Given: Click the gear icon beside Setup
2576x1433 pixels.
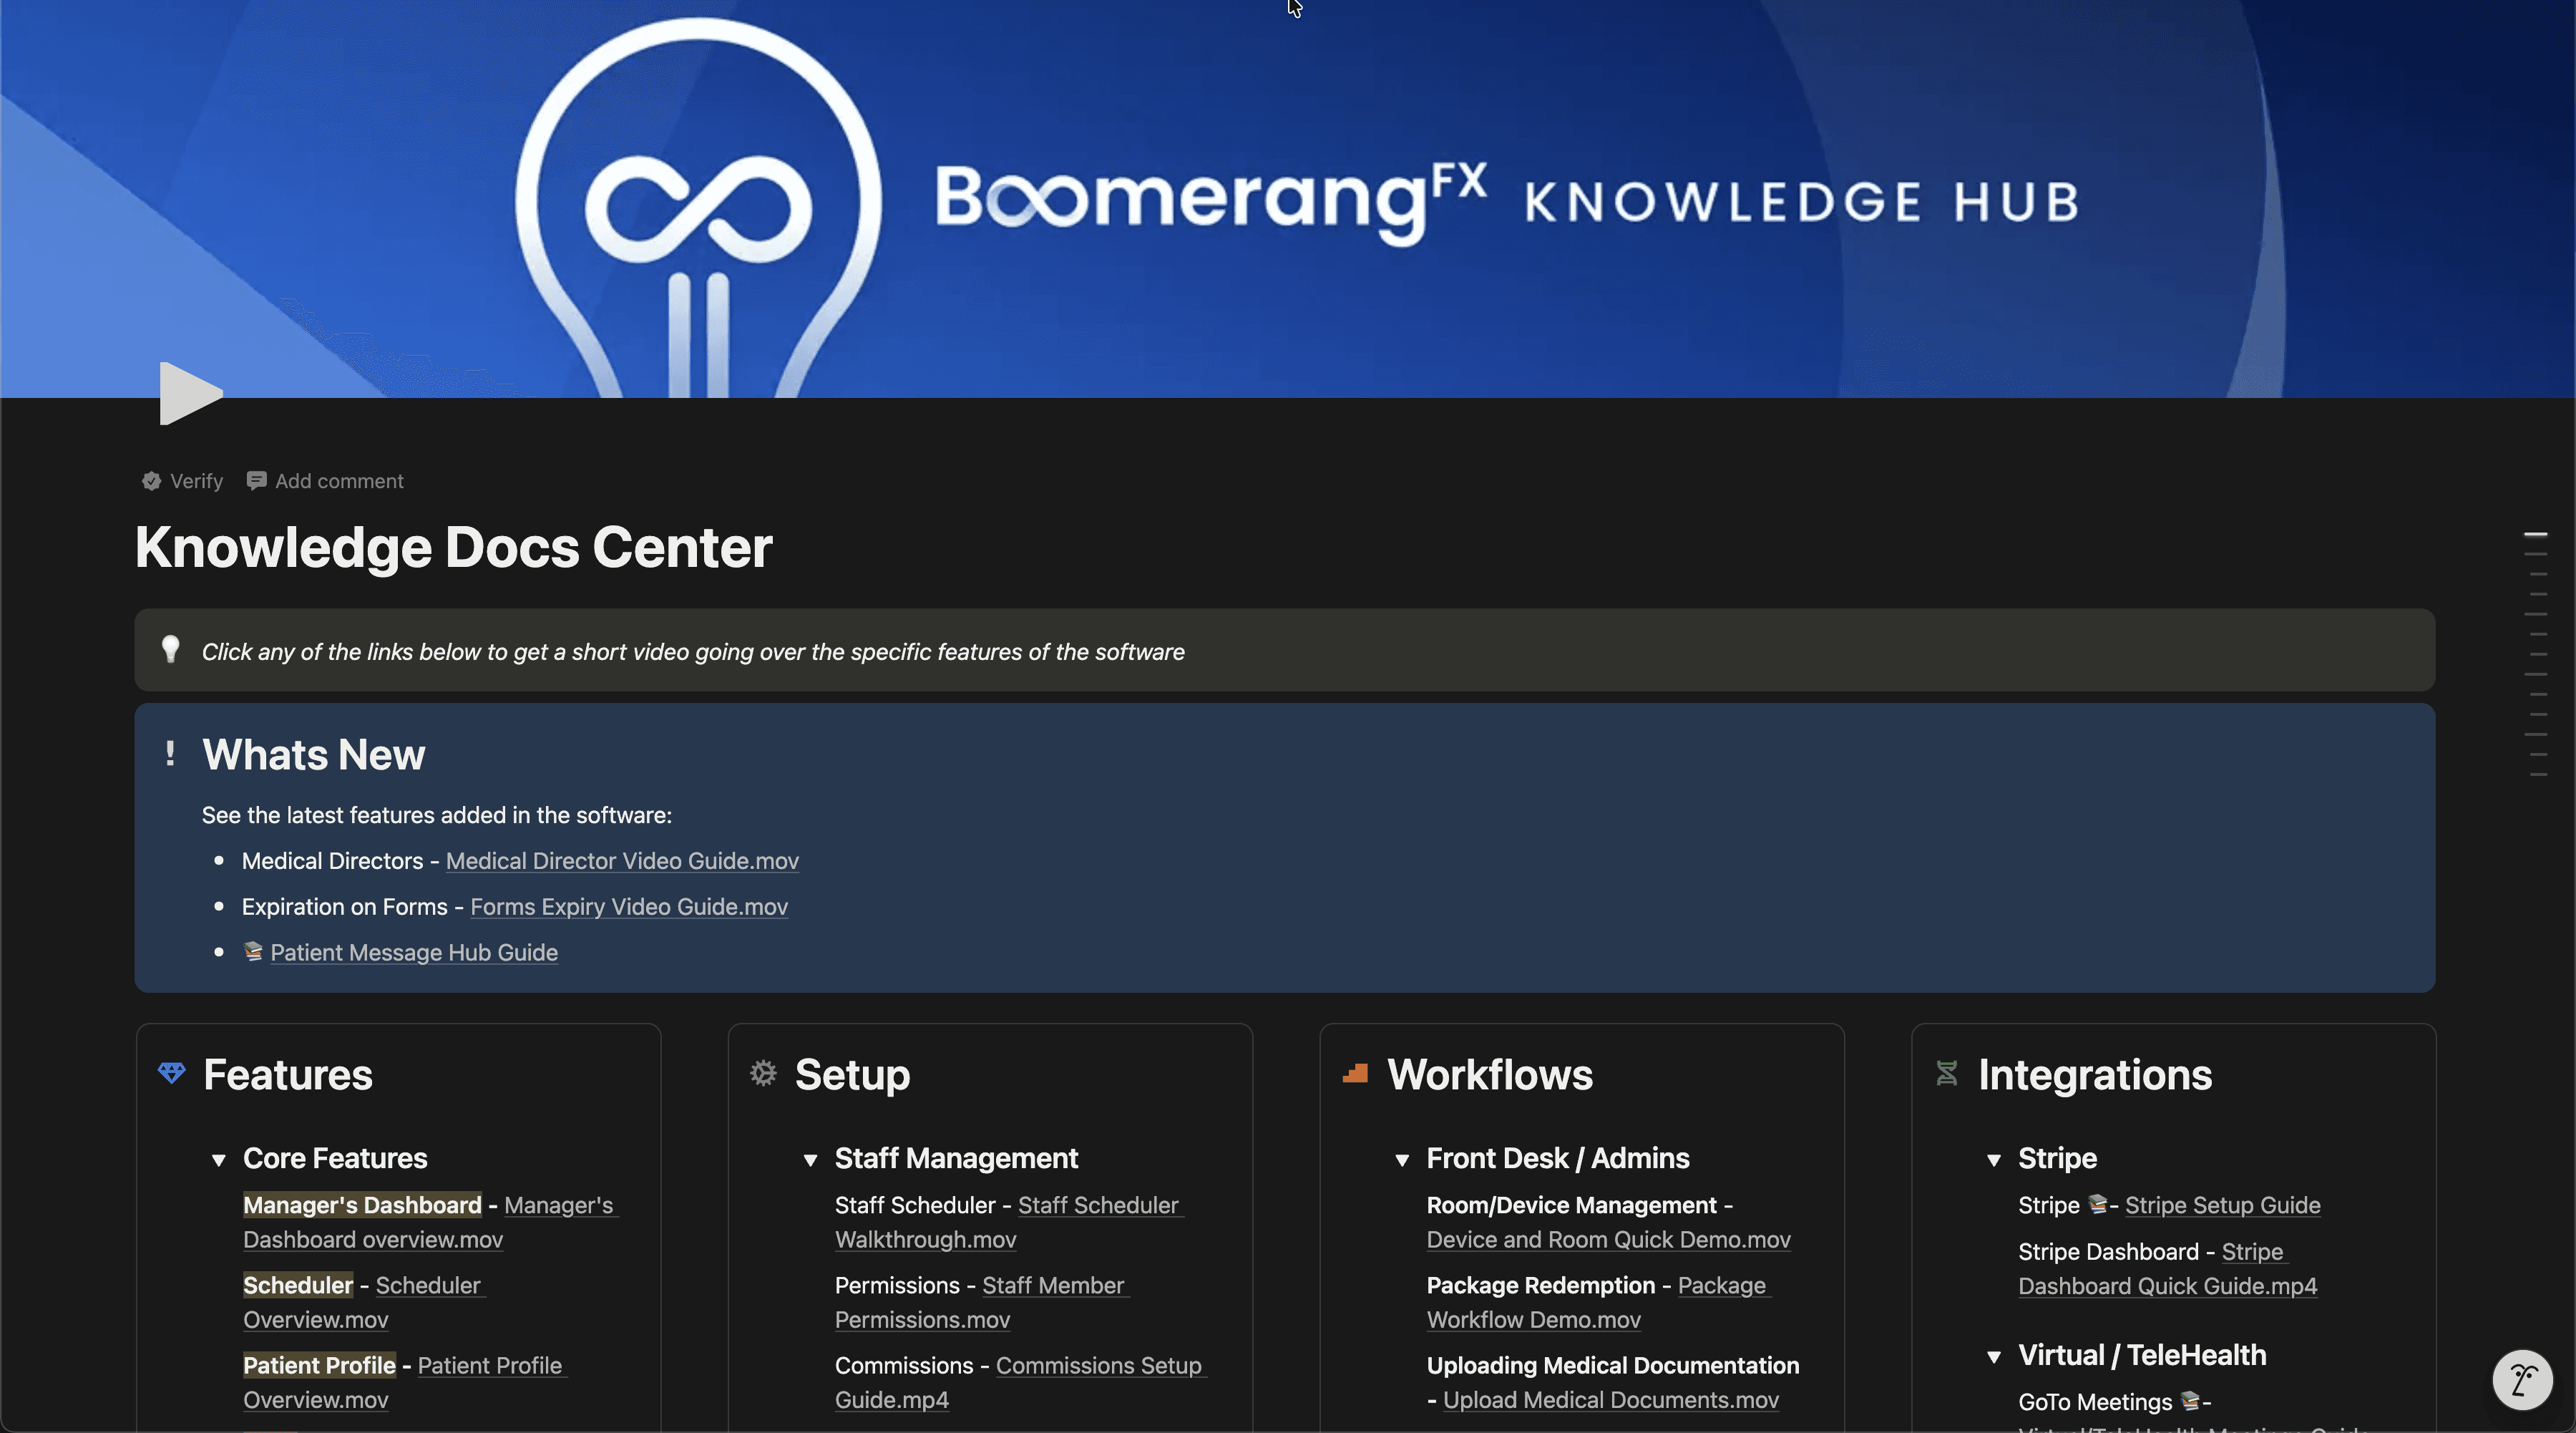Looking at the screenshot, I should click(763, 1073).
